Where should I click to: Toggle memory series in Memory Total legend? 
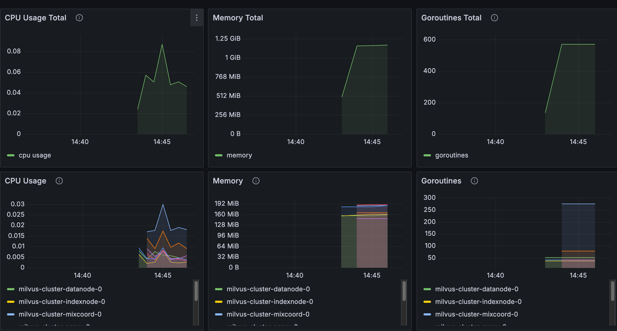pyautogui.click(x=239, y=155)
